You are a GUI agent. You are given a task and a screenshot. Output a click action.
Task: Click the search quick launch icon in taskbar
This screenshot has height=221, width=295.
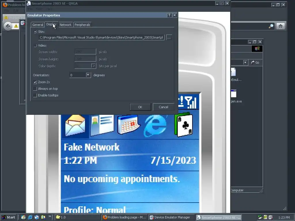(43, 217)
